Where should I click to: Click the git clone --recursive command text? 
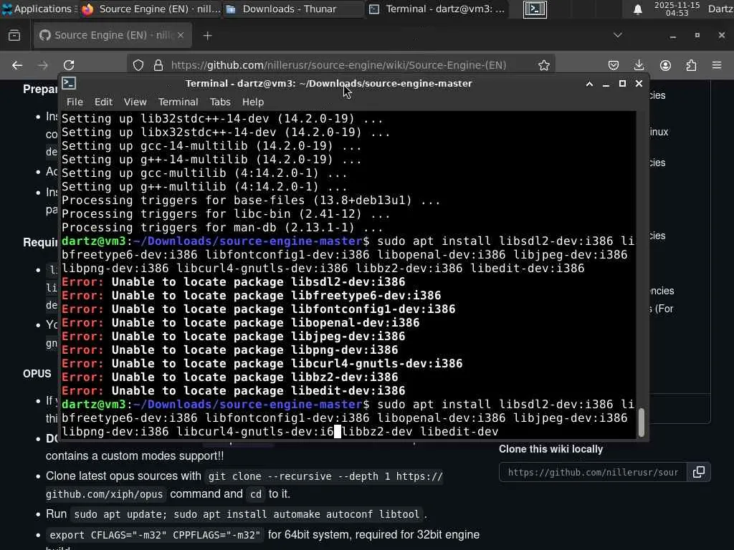(x=325, y=476)
